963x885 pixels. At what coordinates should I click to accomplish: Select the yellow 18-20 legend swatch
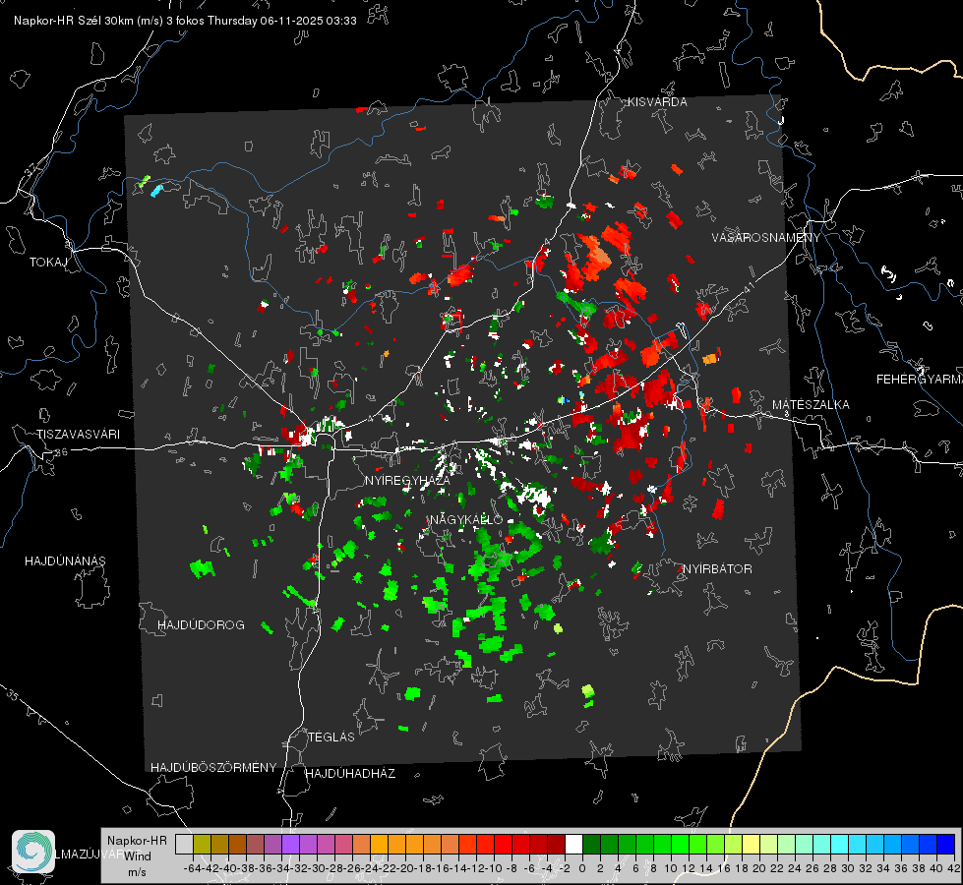(x=752, y=844)
